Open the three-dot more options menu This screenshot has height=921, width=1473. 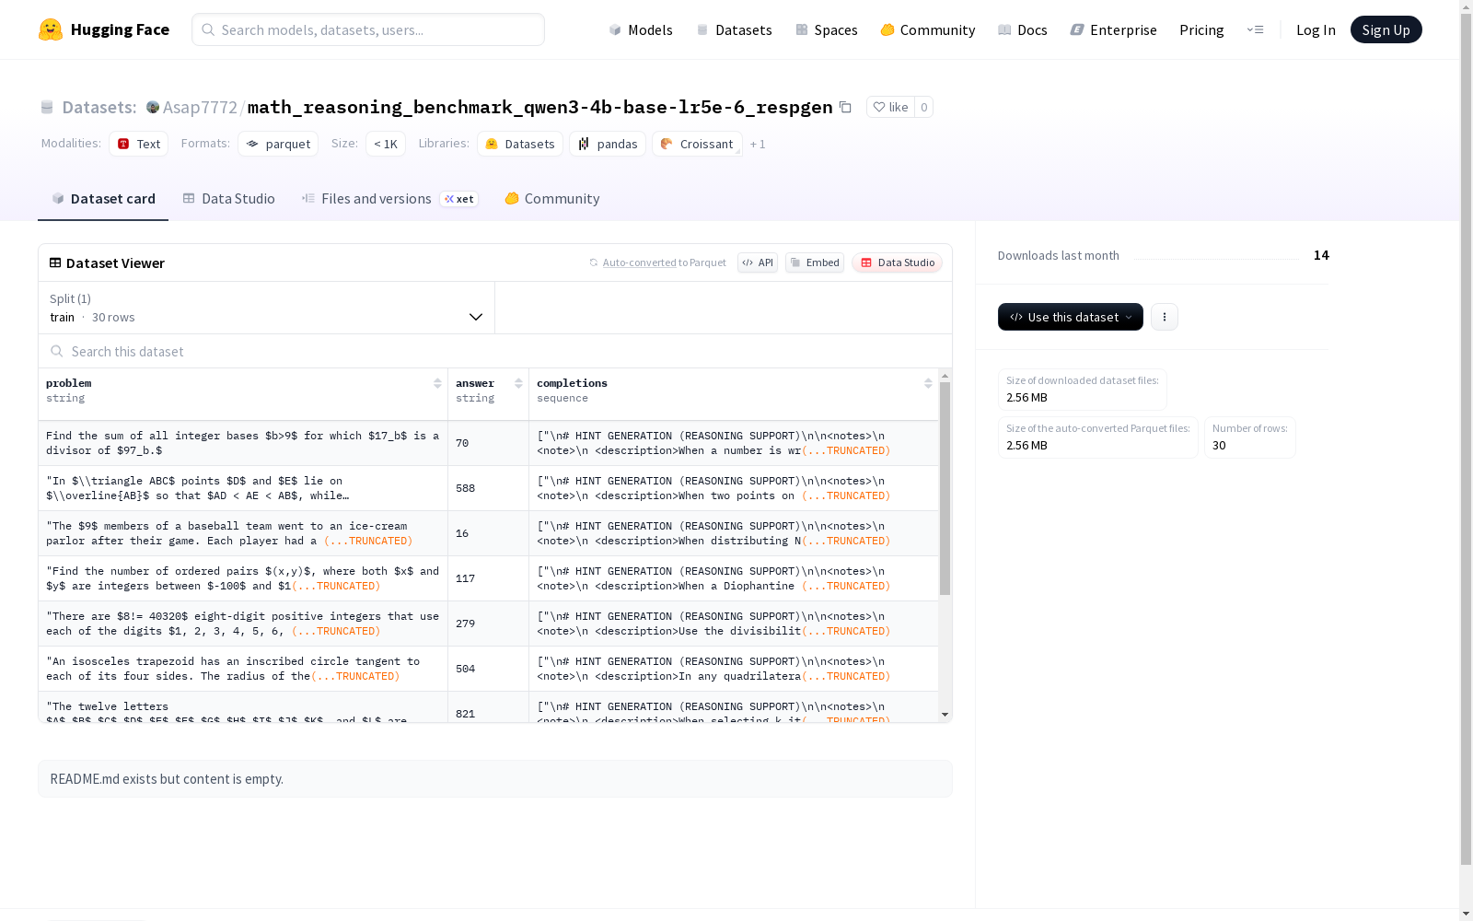pos(1165,317)
